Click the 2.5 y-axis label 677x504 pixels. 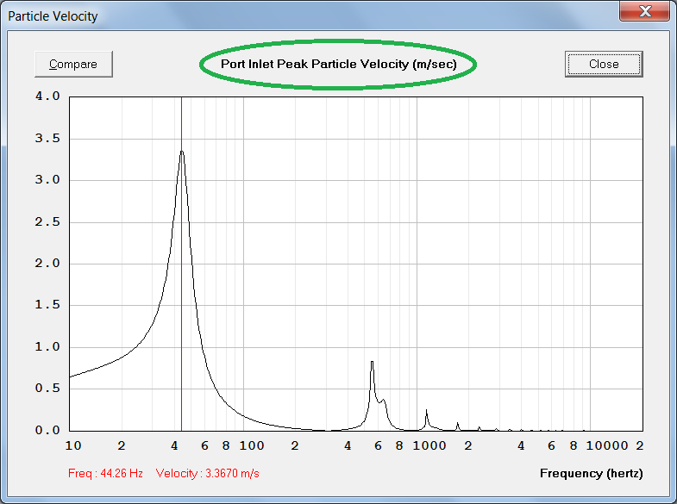pos(47,222)
